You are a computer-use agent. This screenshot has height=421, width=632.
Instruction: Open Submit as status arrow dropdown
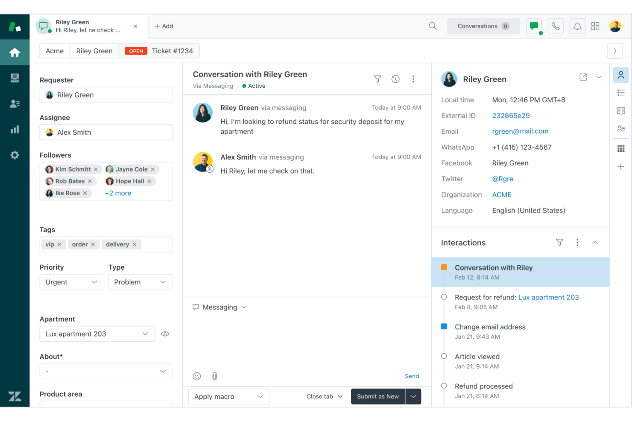(413, 397)
